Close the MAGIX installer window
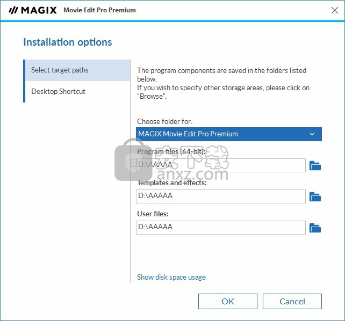 335,10
